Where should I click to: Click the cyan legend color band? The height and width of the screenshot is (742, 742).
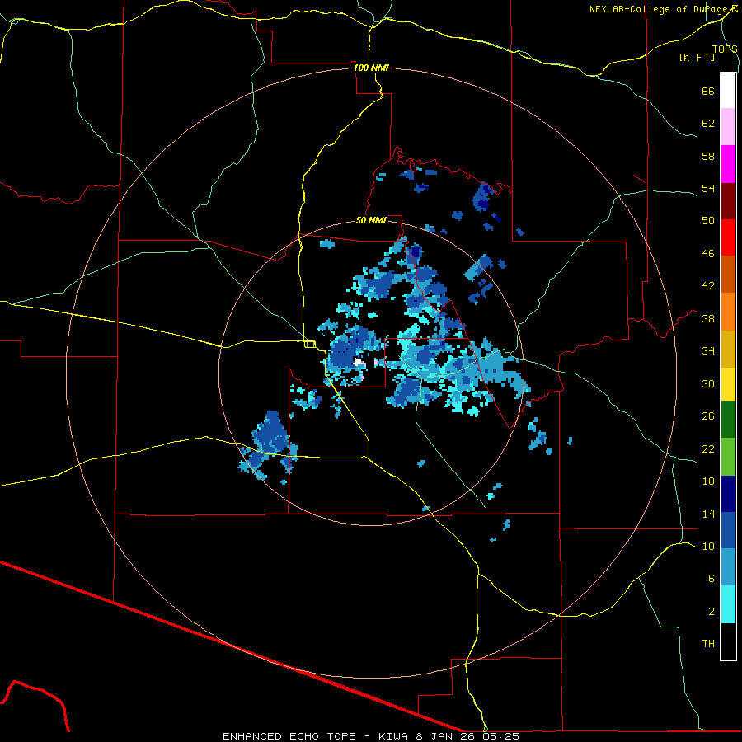click(728, 604)
